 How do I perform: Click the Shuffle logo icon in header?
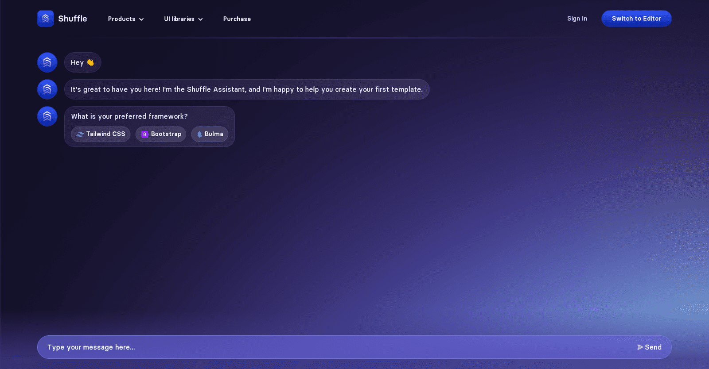[x=45, y=19]
